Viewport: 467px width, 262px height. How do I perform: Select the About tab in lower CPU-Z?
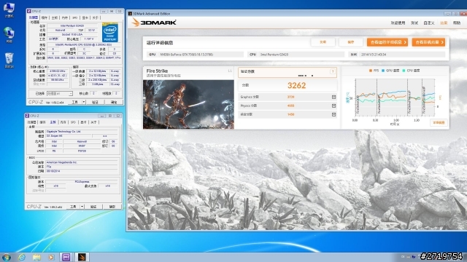93,122
